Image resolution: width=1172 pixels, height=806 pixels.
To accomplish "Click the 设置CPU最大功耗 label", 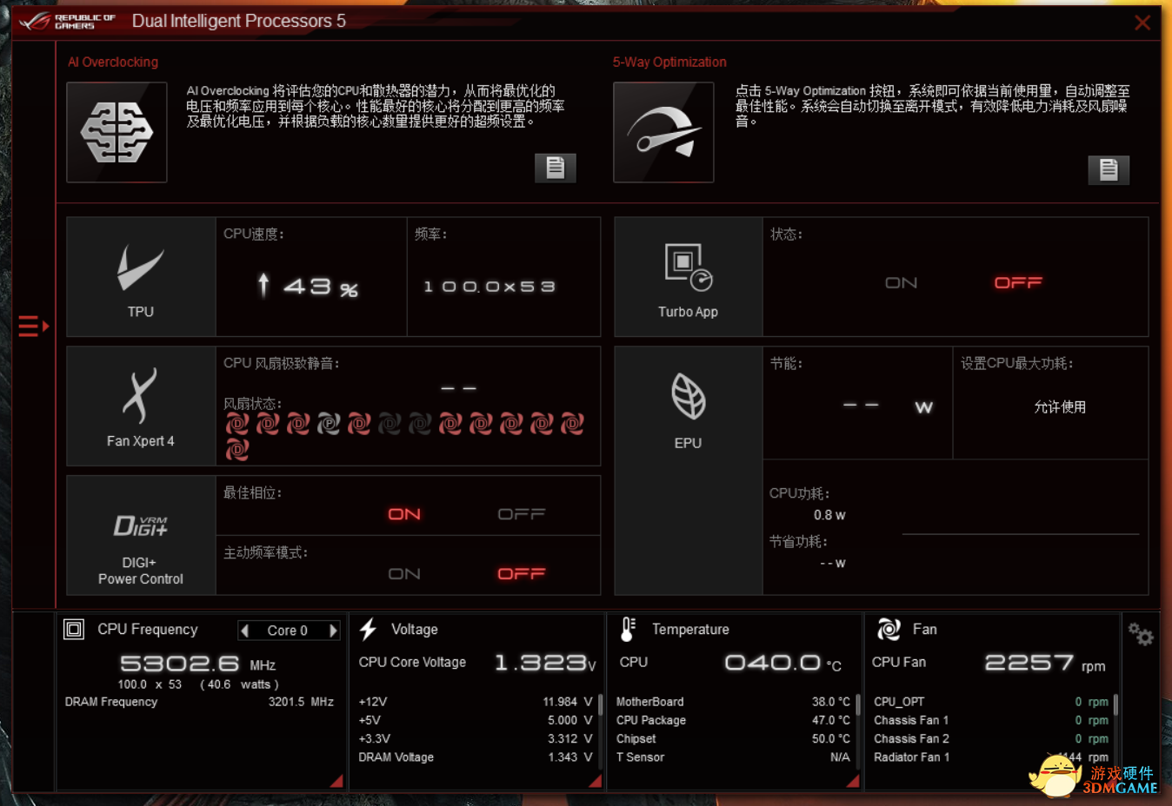I will pos(1017,363).
